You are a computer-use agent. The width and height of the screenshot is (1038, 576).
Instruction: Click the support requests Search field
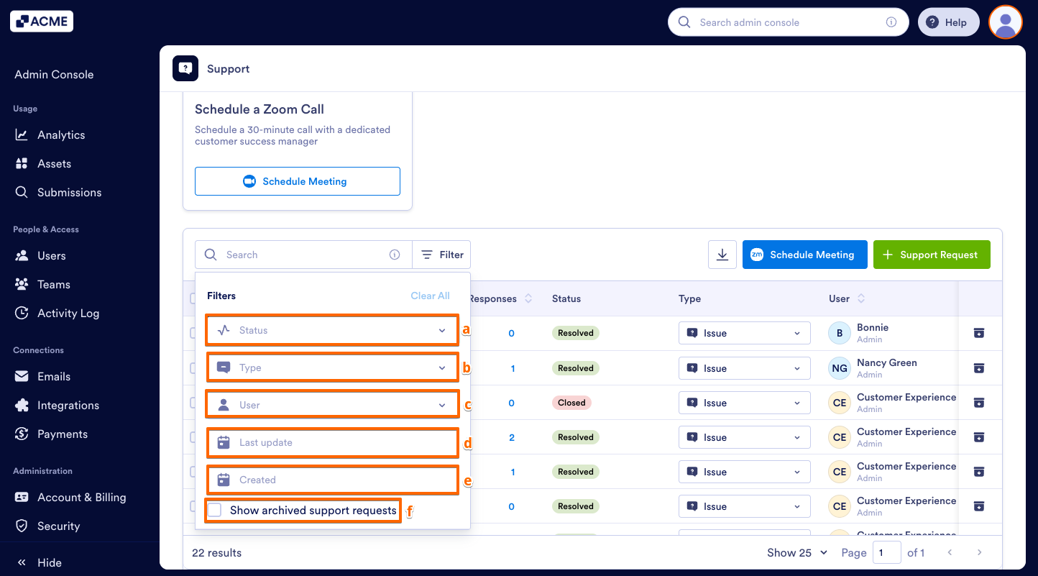303,255
